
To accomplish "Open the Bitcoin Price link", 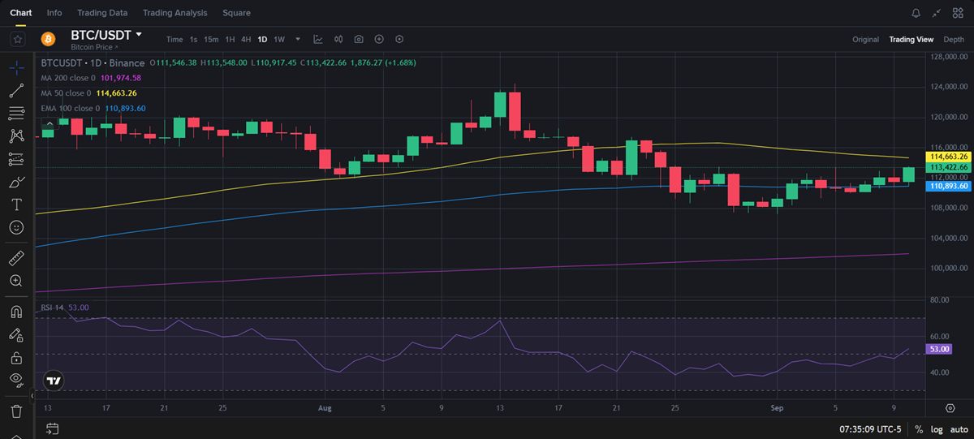I will [x=94, y=47].
